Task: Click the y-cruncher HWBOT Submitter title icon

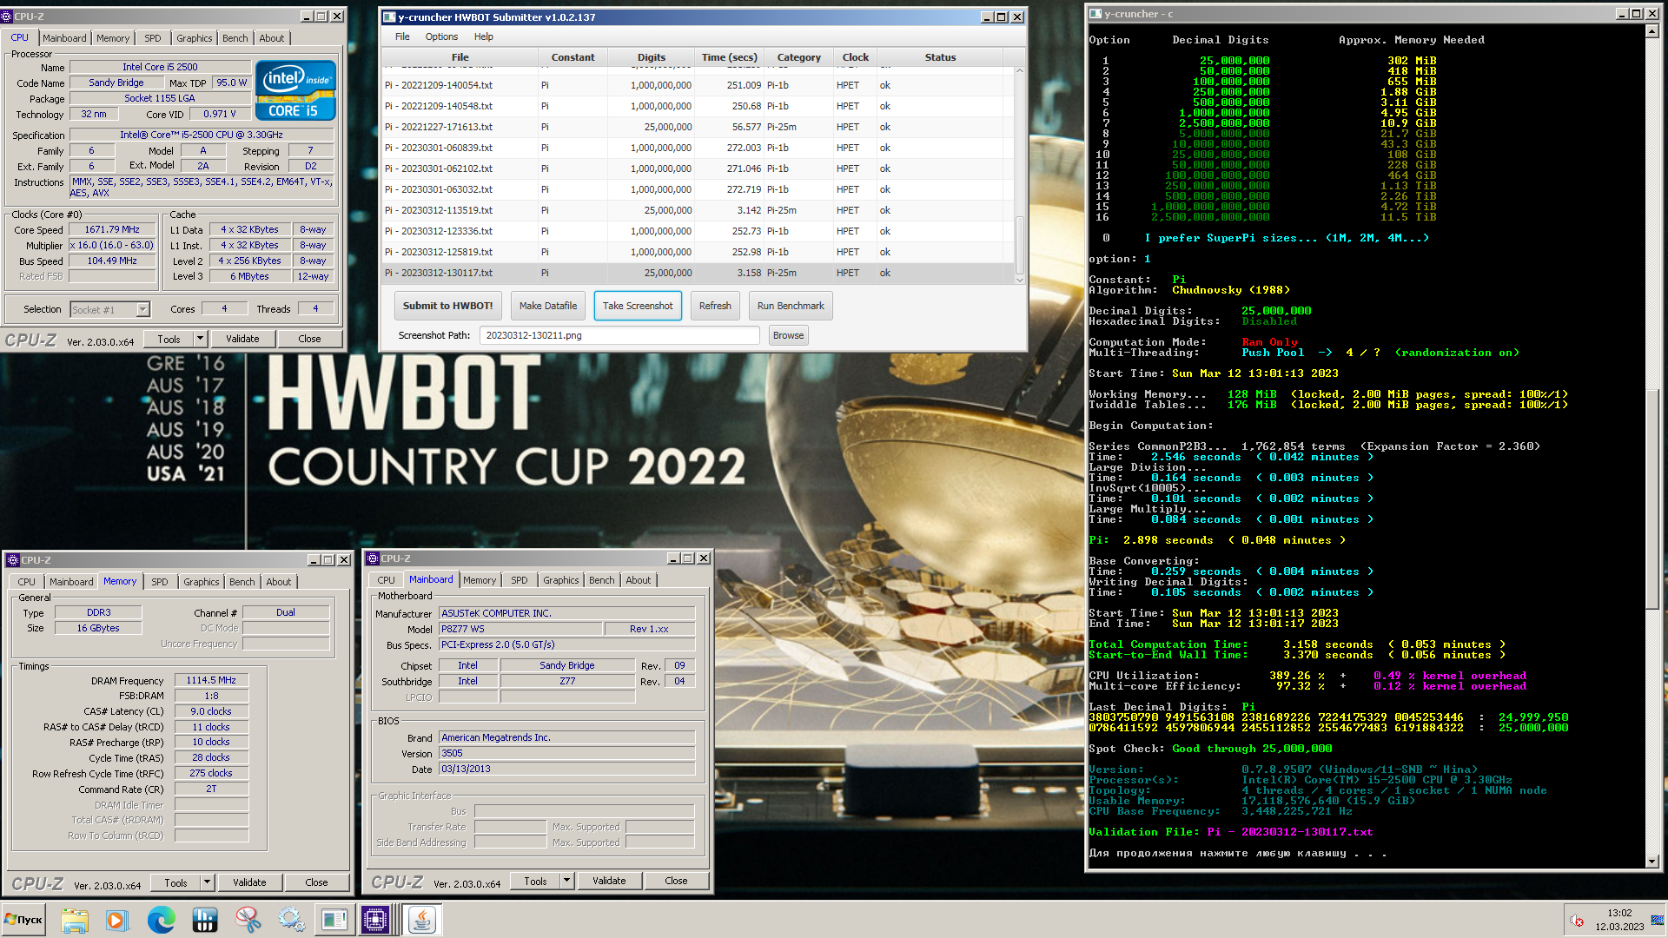Action: (389, 17)
